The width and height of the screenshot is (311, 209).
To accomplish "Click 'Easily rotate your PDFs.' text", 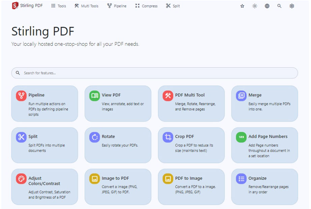I will 120,145.
